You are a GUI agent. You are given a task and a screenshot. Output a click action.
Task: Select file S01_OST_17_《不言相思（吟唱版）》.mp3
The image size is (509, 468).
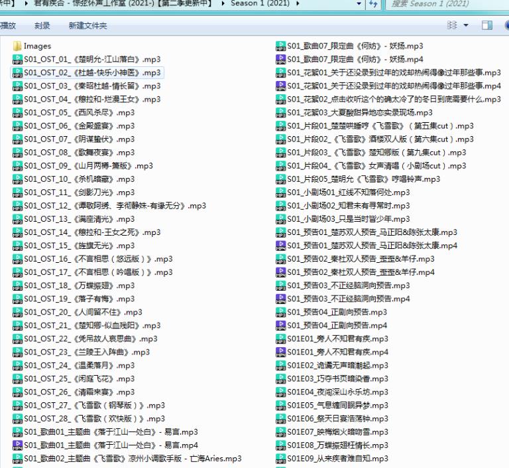click(93, 272)
